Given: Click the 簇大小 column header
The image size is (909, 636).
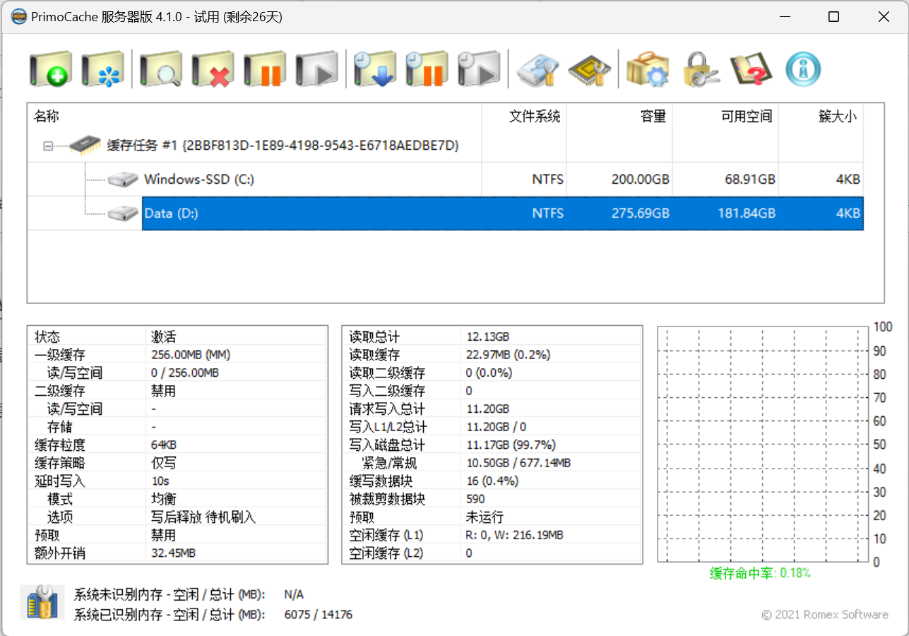Looking at the screenshot, I should coord(821,116).
